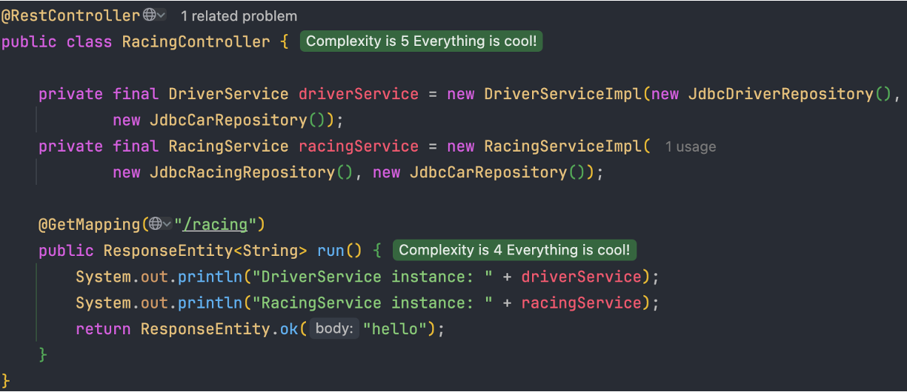This screenshot has height=392, width=907.
Task: Click the 'Complexity is 5 Everything is cool!' badge
Action: click(422, 41)
